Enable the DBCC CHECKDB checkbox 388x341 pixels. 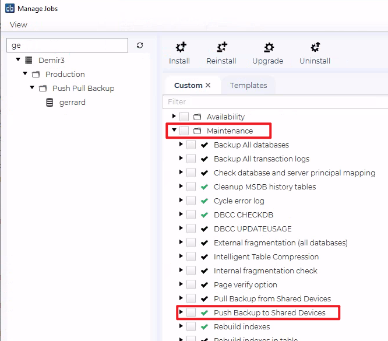(191, 215)
